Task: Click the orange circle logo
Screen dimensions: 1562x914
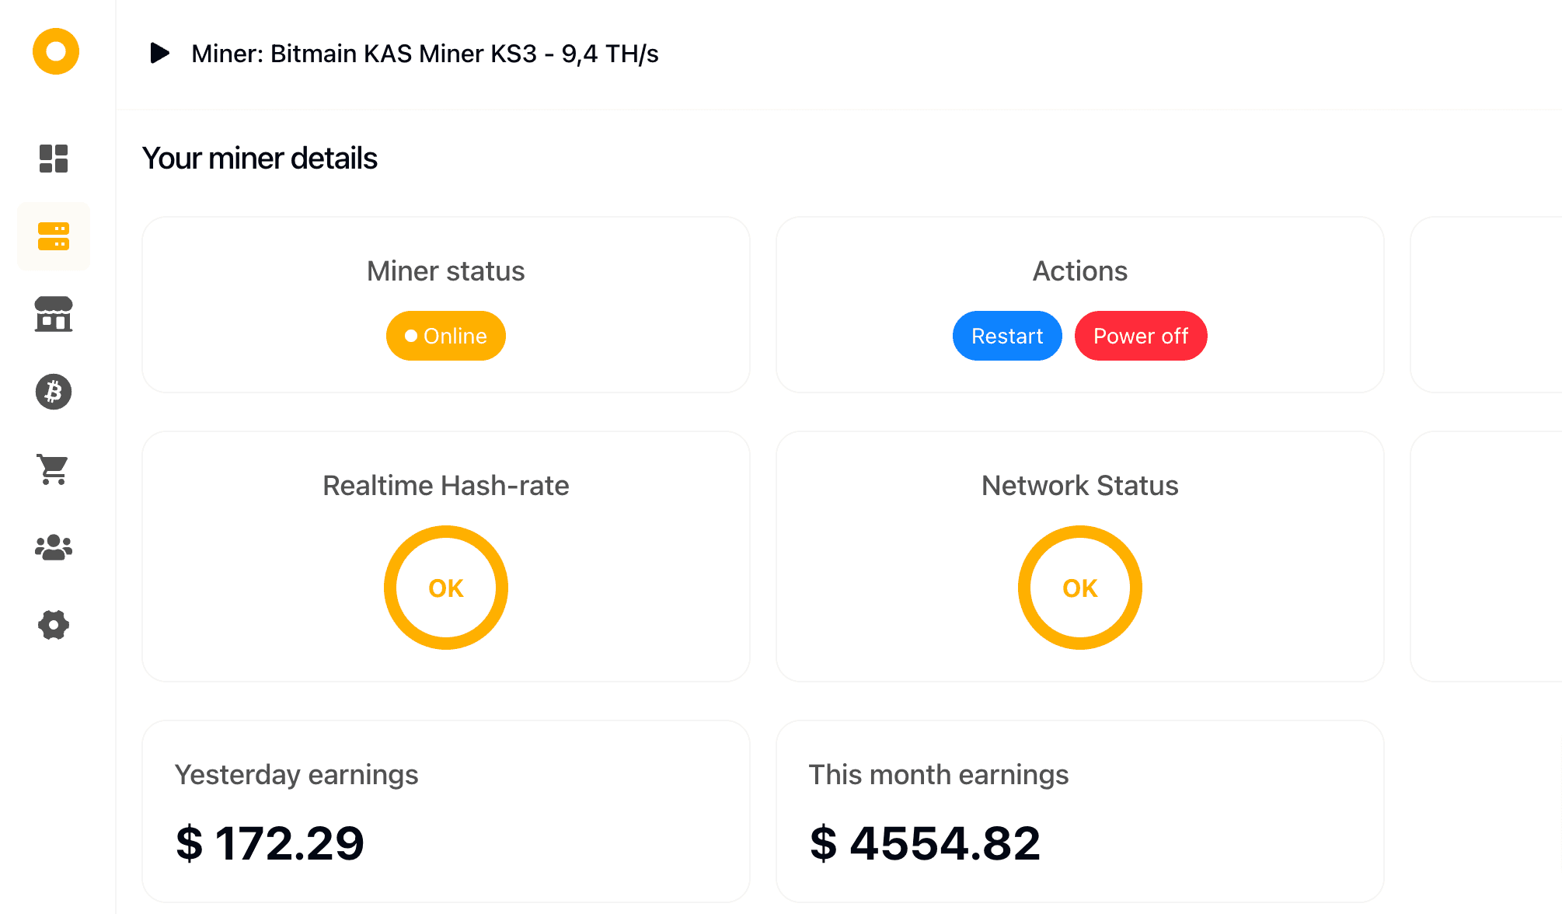Action: [55, 52]
